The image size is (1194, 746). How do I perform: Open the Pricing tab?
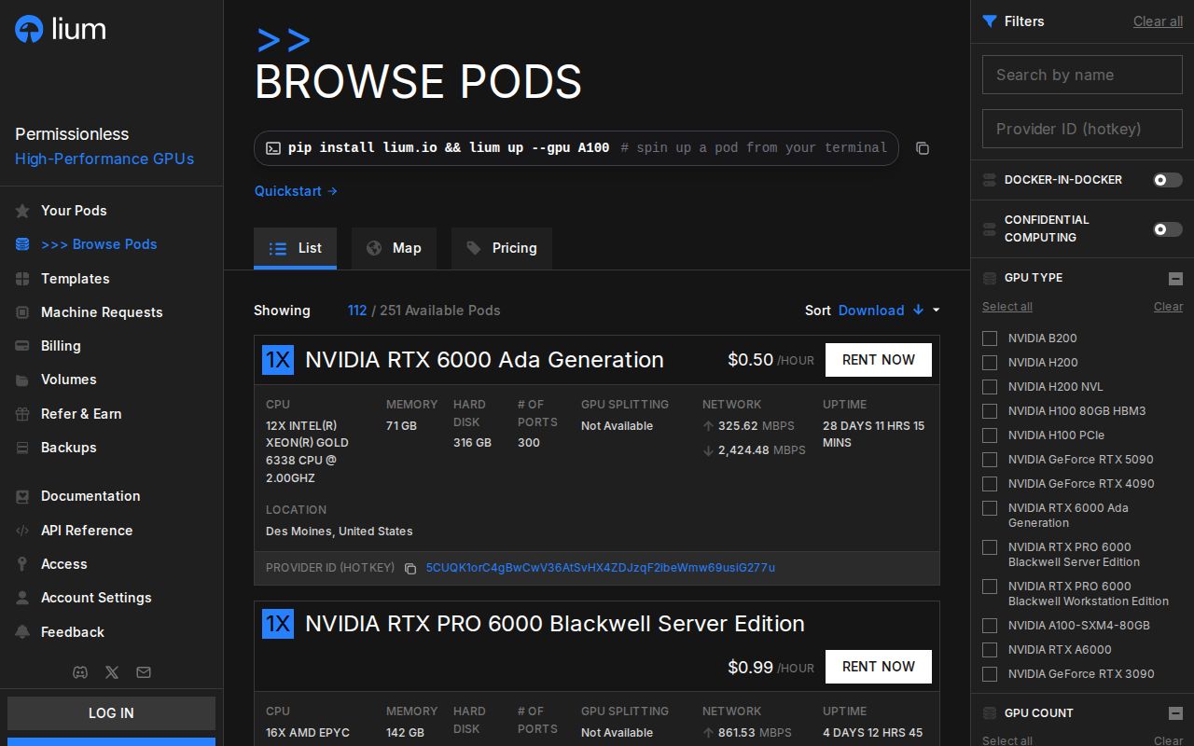[502, 248]
